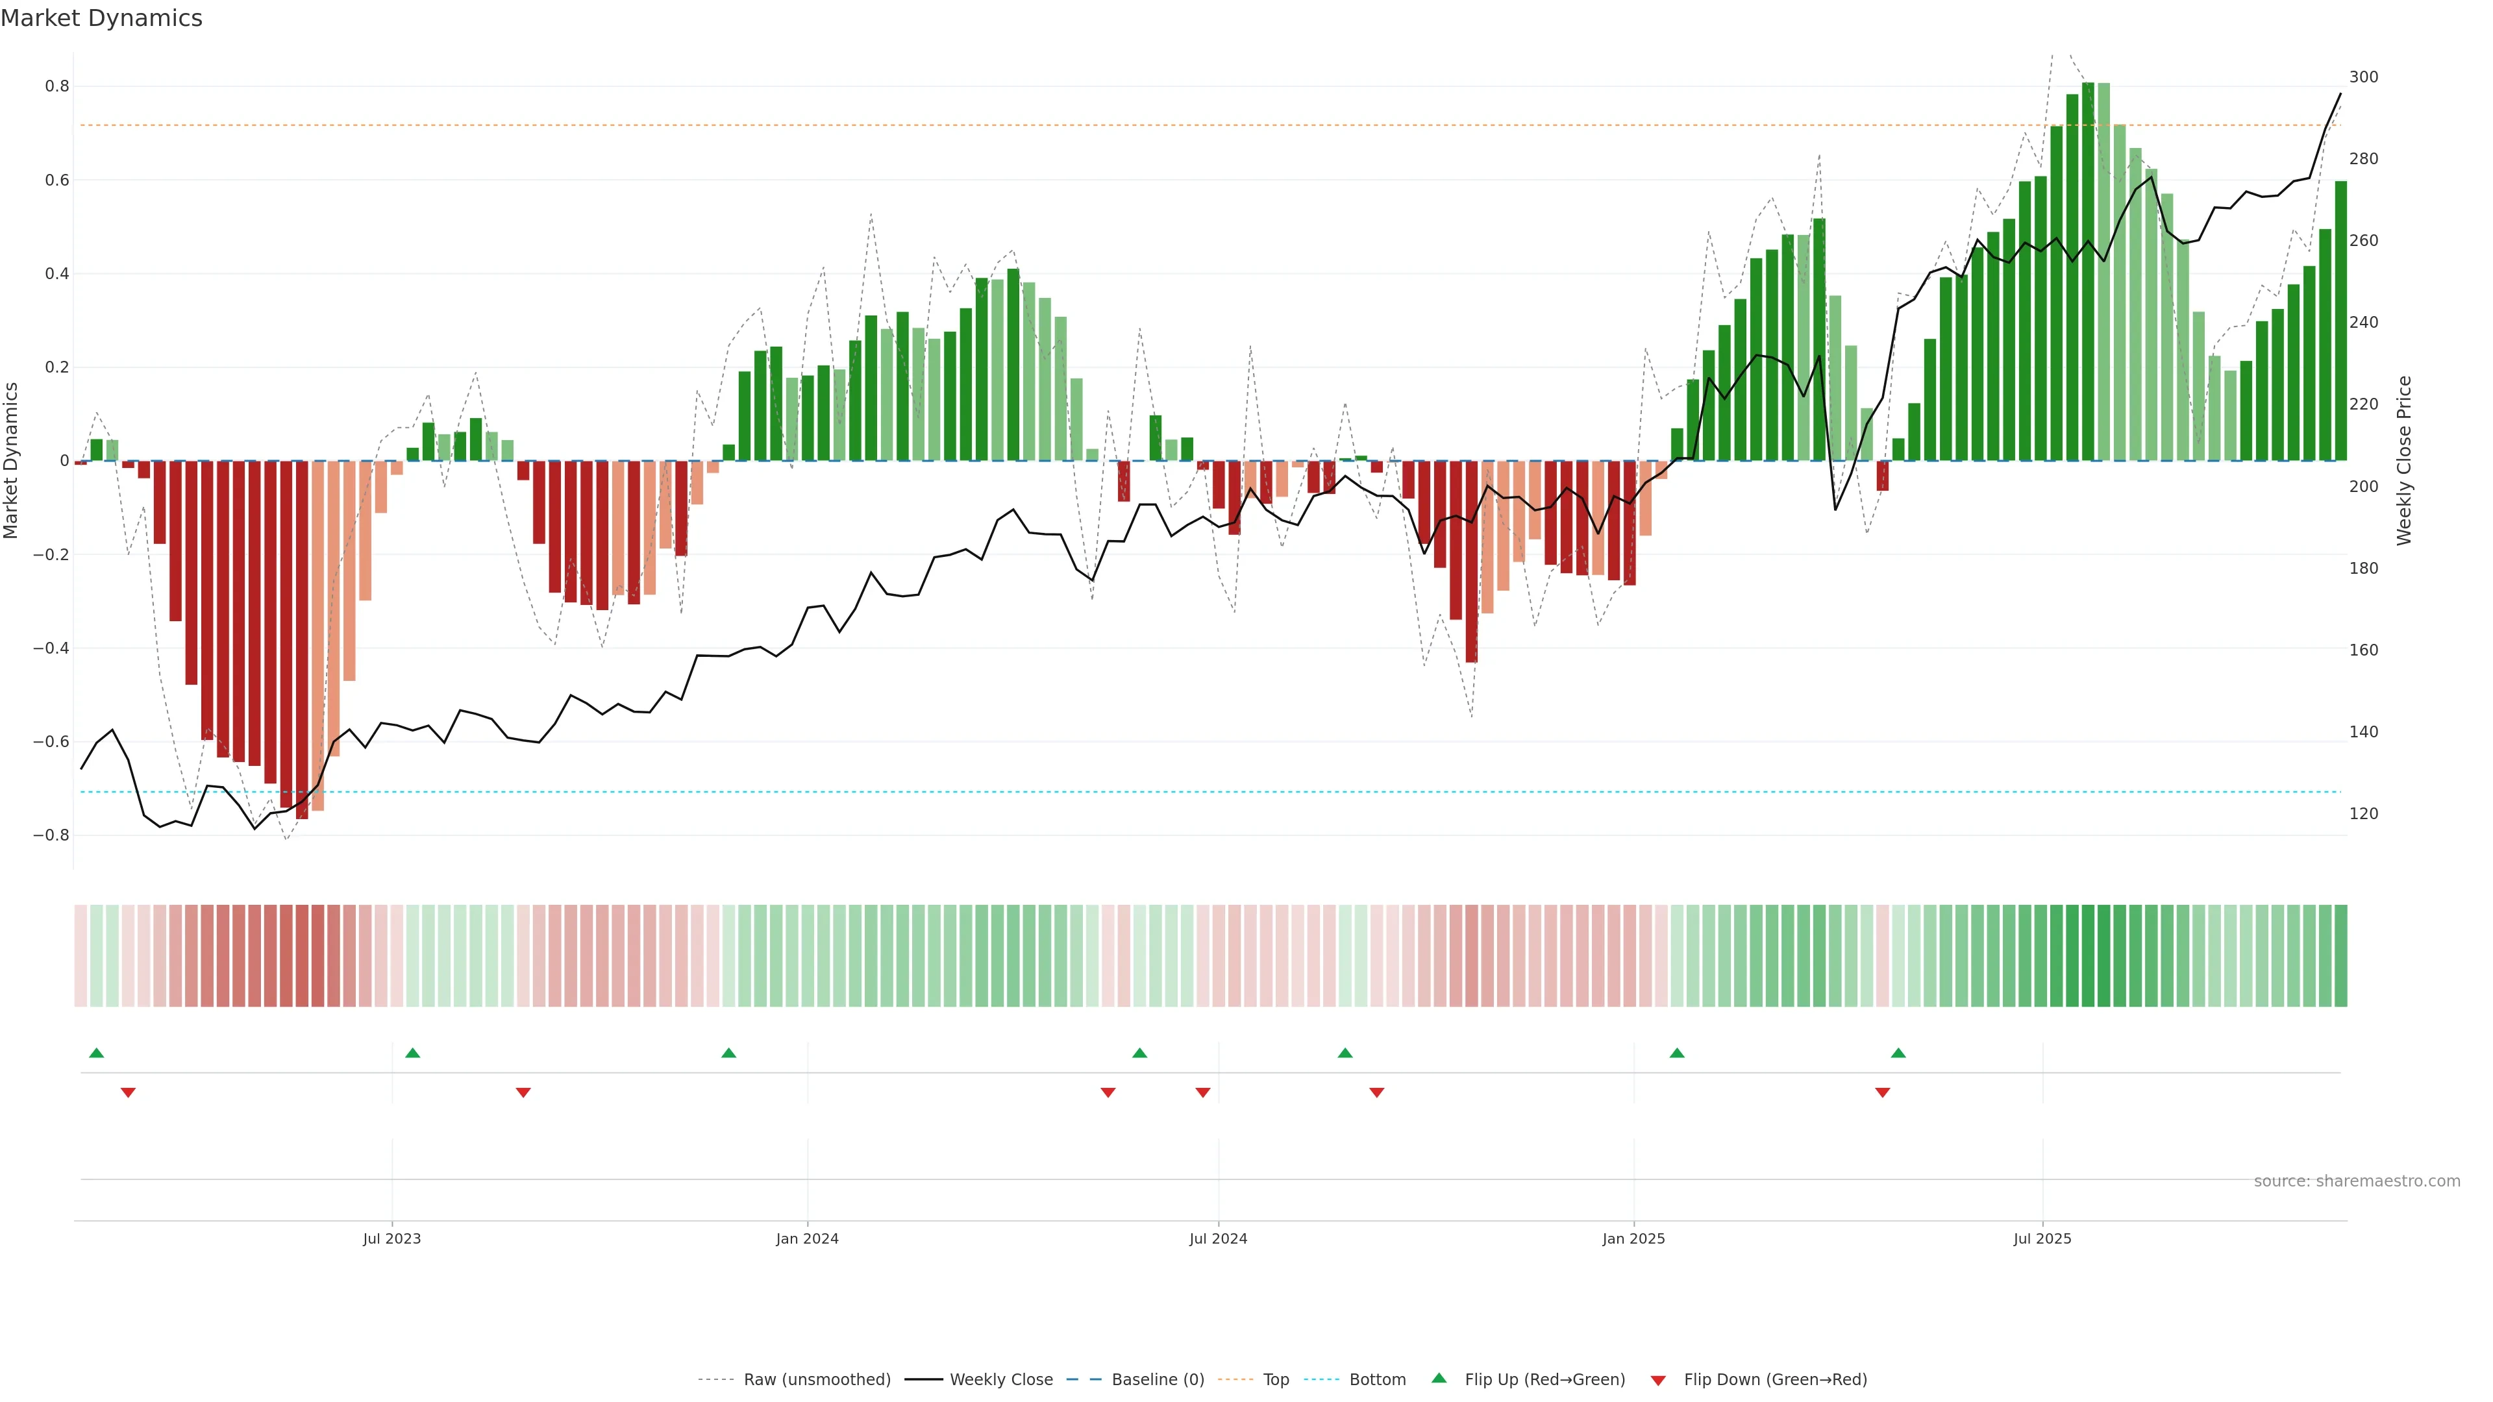Click the Market Dynamics chart title

point(102,18)
